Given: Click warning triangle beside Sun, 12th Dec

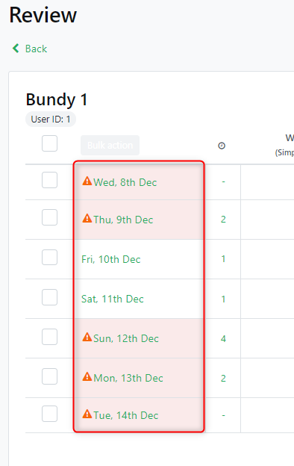Looking at the screenshot, I should pos(87,337).
